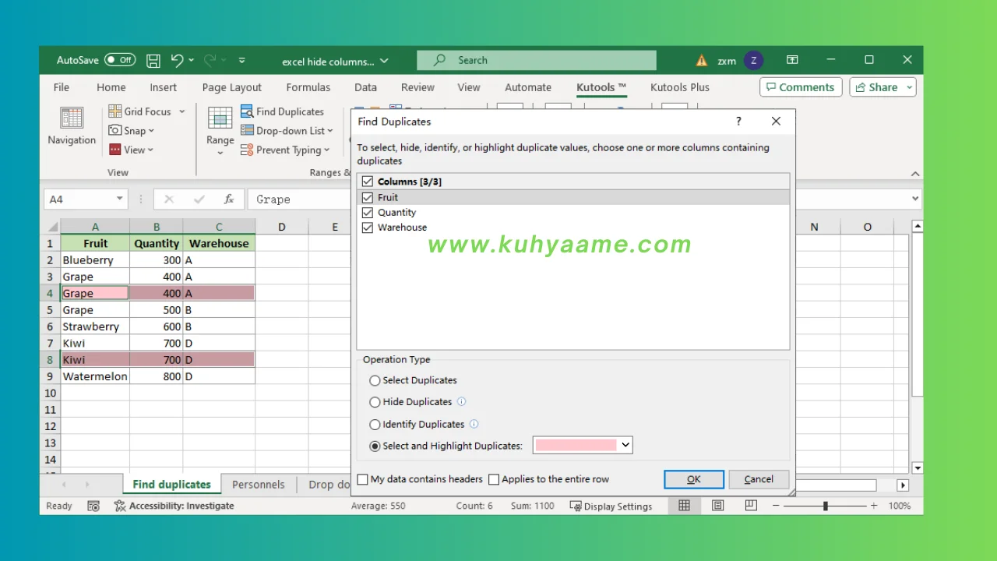997x561 pixels.
Task: Click the macro recording status bar icon
Action: [93, 506]
